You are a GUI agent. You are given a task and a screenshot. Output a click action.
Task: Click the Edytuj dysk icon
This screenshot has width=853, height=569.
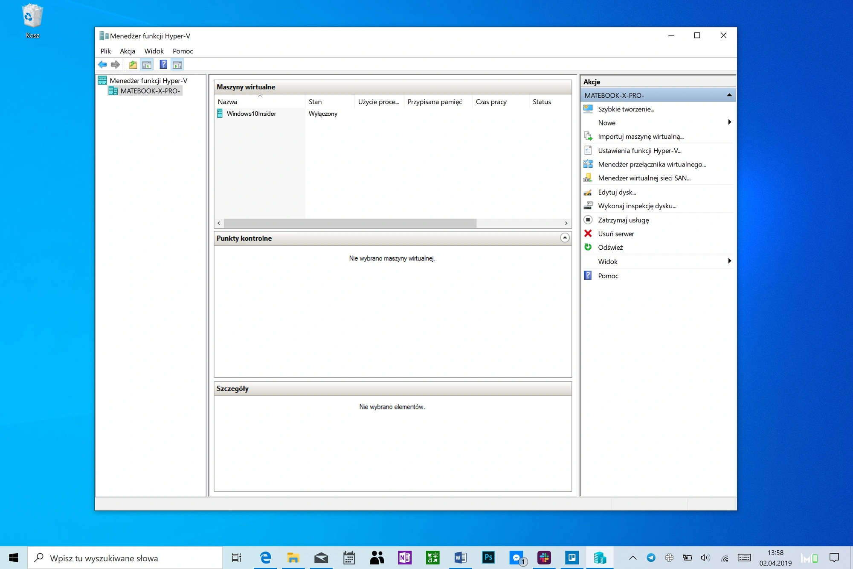click(x=588, y=192)
